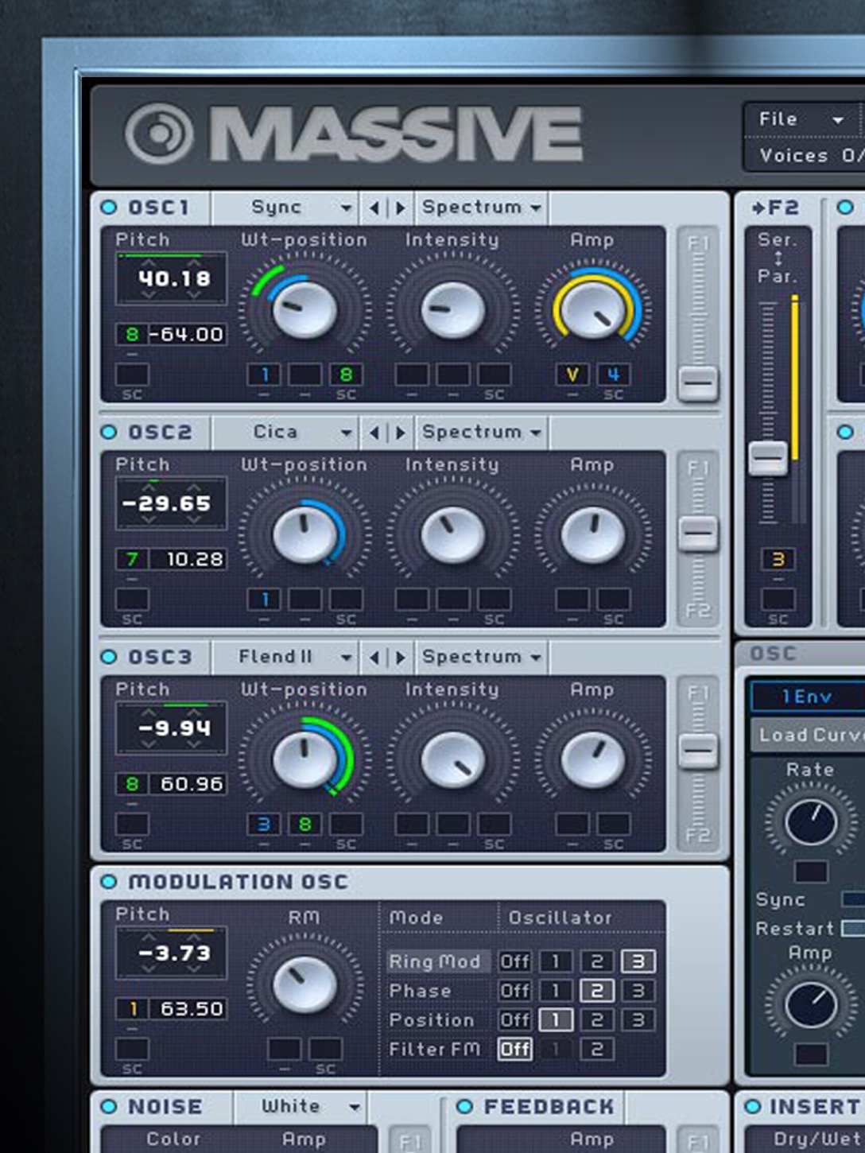Viewport: 865px width, 1153px height.
Task: Click Modulation OSC RM knob
Action: point(304,984)
